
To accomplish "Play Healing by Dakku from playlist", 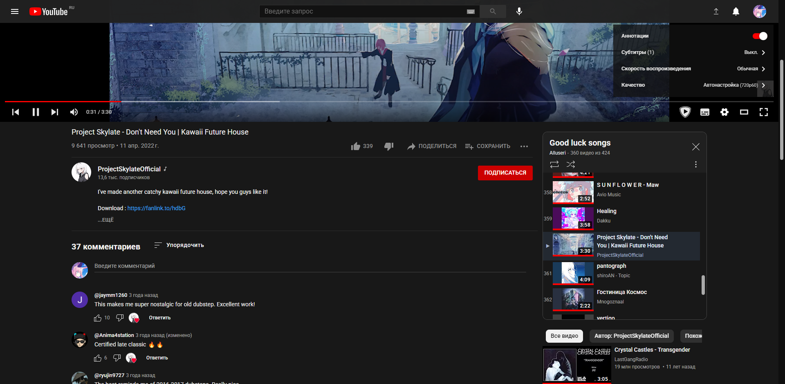I will [621, 218].
